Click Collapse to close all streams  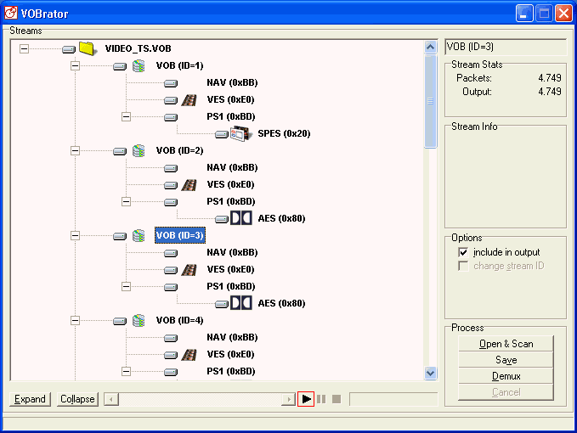(77, 399)
